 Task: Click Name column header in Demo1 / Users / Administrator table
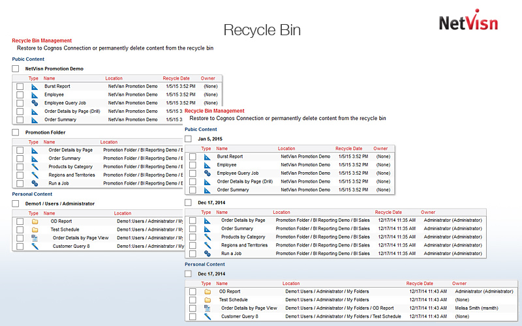click(49, 213)
